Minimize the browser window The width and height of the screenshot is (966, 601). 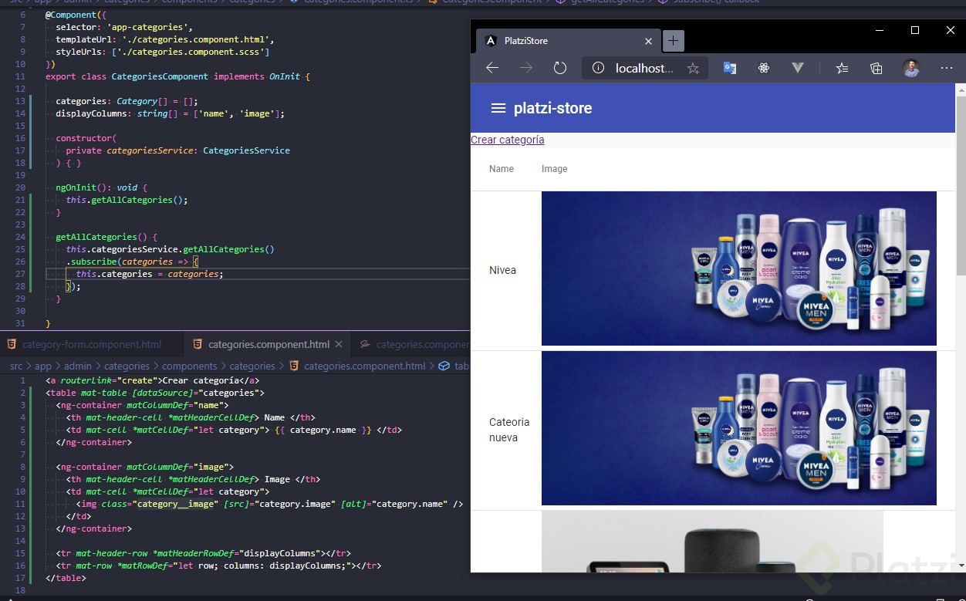[x=880, y=30]
